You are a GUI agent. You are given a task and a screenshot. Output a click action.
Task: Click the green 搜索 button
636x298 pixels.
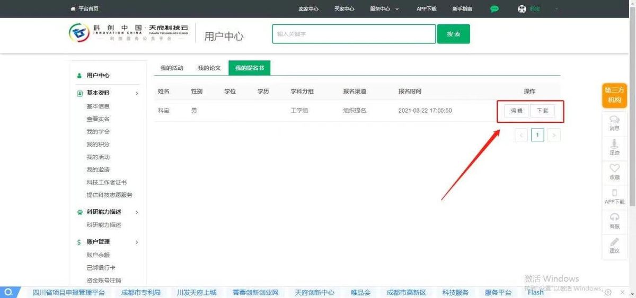coord(453,34)
